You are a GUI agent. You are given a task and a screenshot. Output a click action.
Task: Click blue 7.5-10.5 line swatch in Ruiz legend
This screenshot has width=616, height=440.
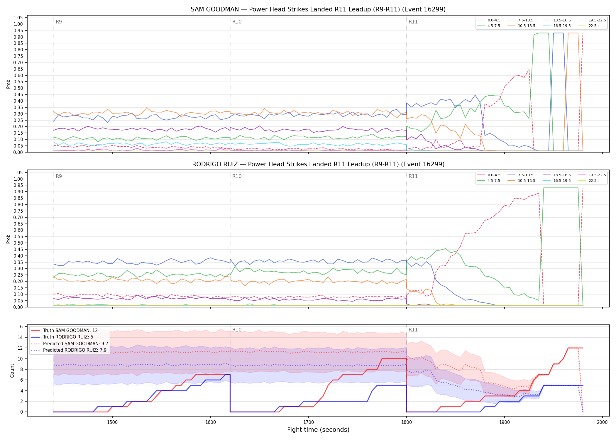pyautogui.click(x=512, y=175)
